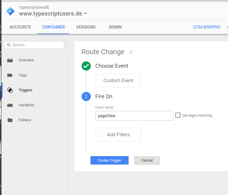Click the Triggers circle icon

point(10,90)
